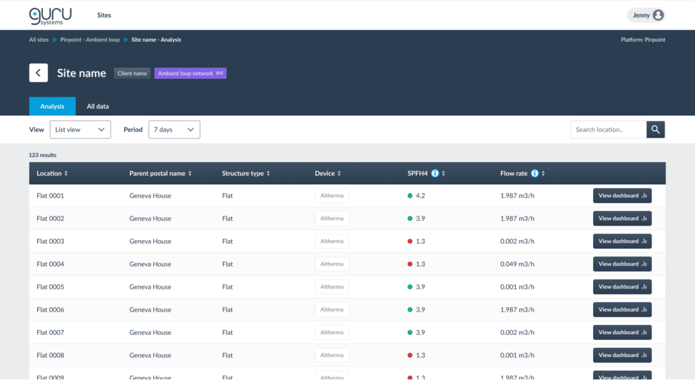Screen dimensions: 695x380
Task: Click the search magnifier icon button
Action: pos(656,130)
